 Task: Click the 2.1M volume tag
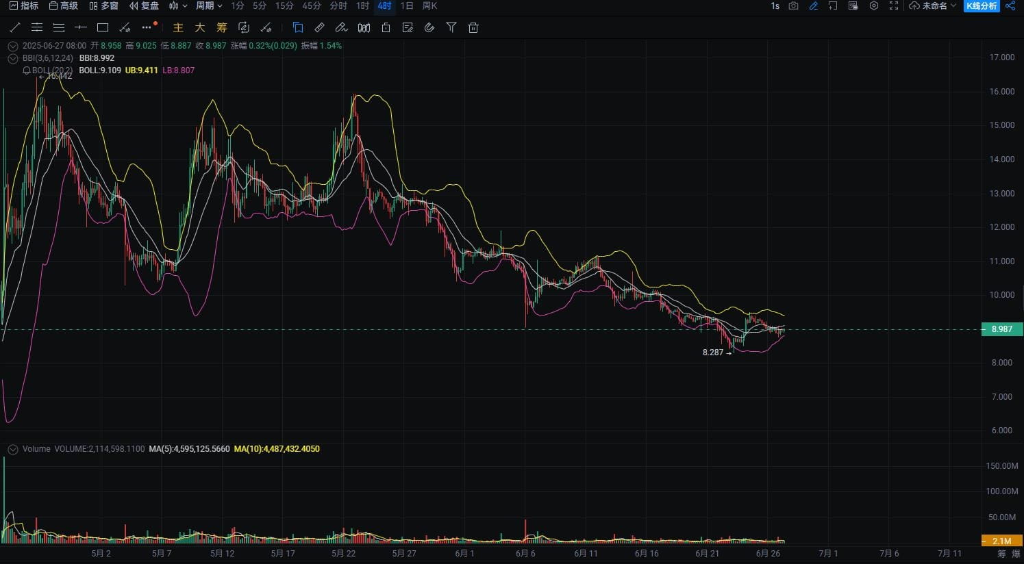tap(1002, 541)
